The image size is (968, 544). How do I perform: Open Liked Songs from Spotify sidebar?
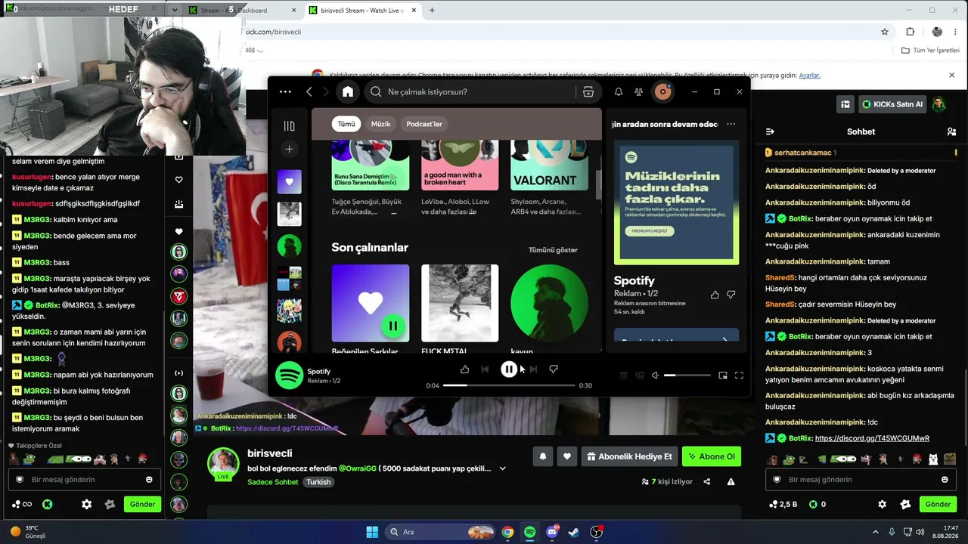[x=289, y=181]
